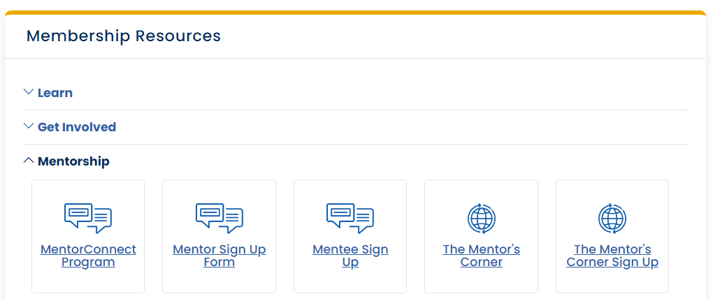Image resolution: width=713 pixels, height=301 pixels.
Task: Click The Mentor's Corner card tile
Action: [x=481, y=236]
